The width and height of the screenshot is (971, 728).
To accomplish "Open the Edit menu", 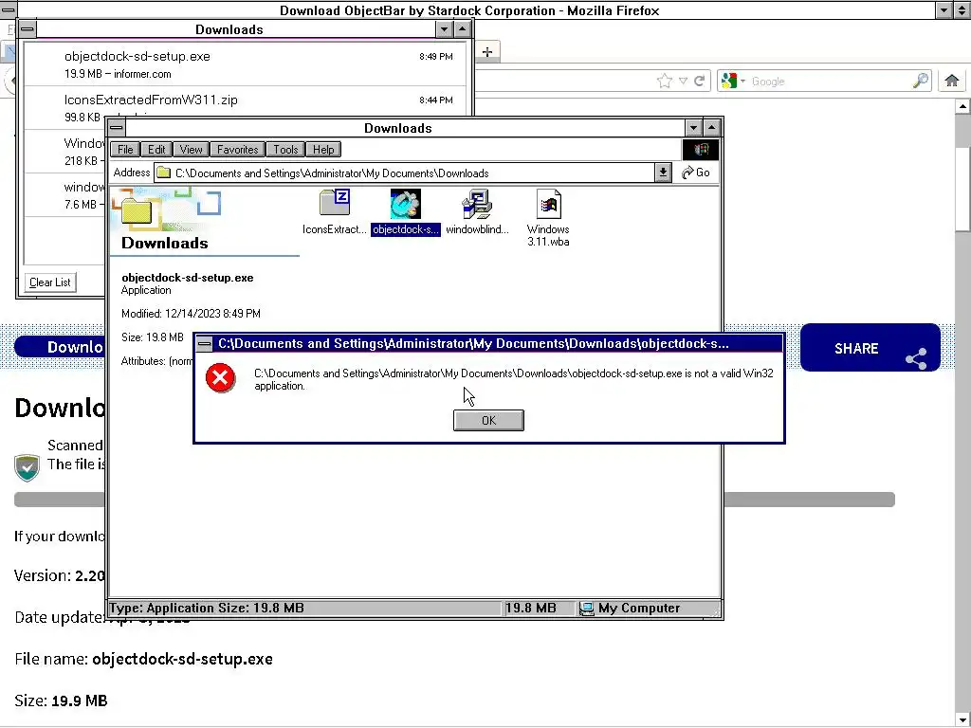I will click(x=156, y=149).
